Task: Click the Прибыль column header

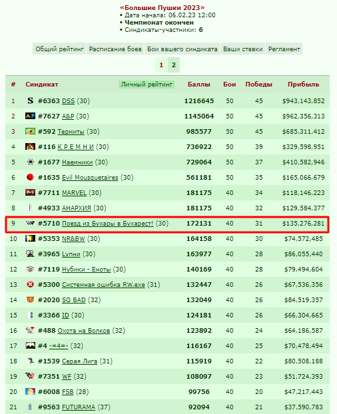Action: (303, 85)
